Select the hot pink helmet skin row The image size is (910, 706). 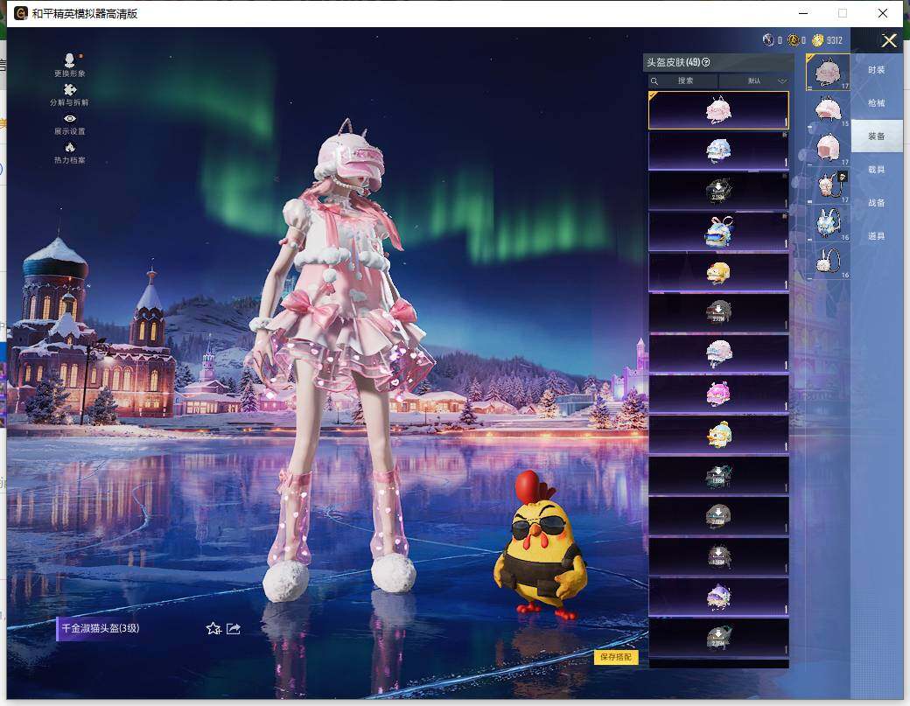tap(718, 394)
